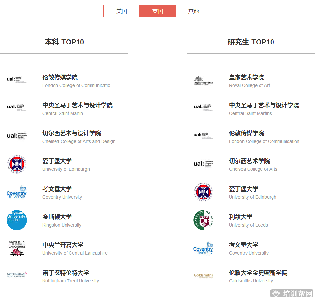This screenshot has height=299, width=315.
Task: Select 爱丁堡大学 in the 研究生 TOP10 list
Action: [244, 189]
